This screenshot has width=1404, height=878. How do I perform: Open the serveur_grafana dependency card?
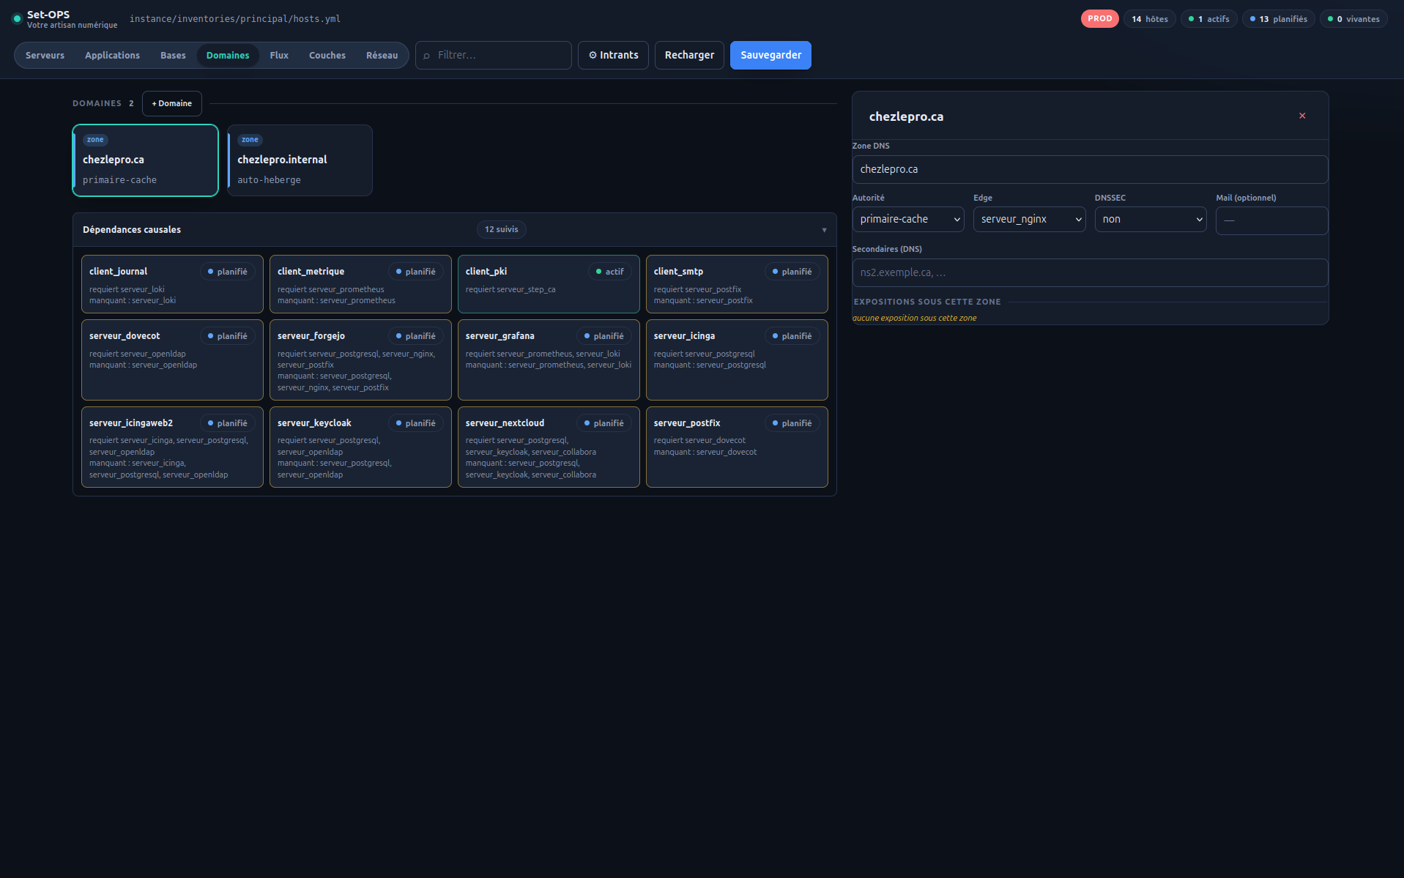[549, 360]
